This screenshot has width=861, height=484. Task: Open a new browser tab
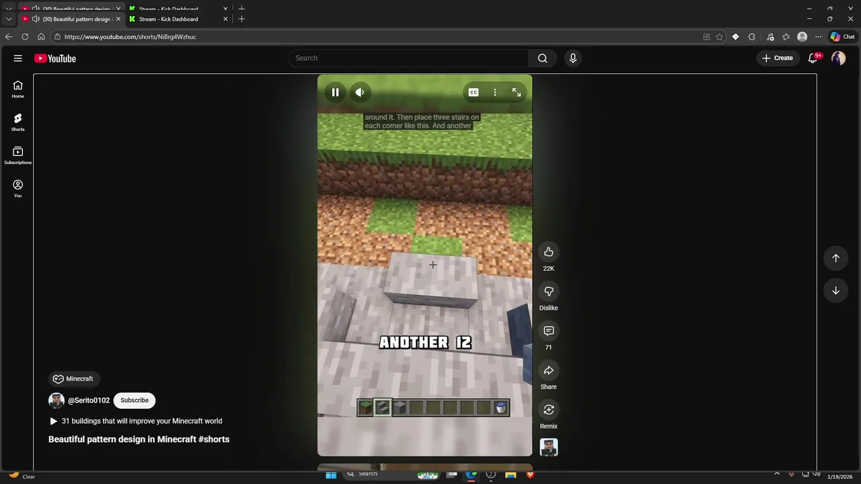click(x=241, y=19)
